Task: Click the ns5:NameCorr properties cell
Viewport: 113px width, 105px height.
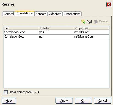Action: click(x=92, y=37)
